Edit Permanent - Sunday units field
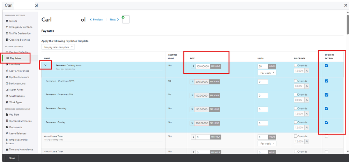This screenshot has height=162, width=349. click(263, 123)
